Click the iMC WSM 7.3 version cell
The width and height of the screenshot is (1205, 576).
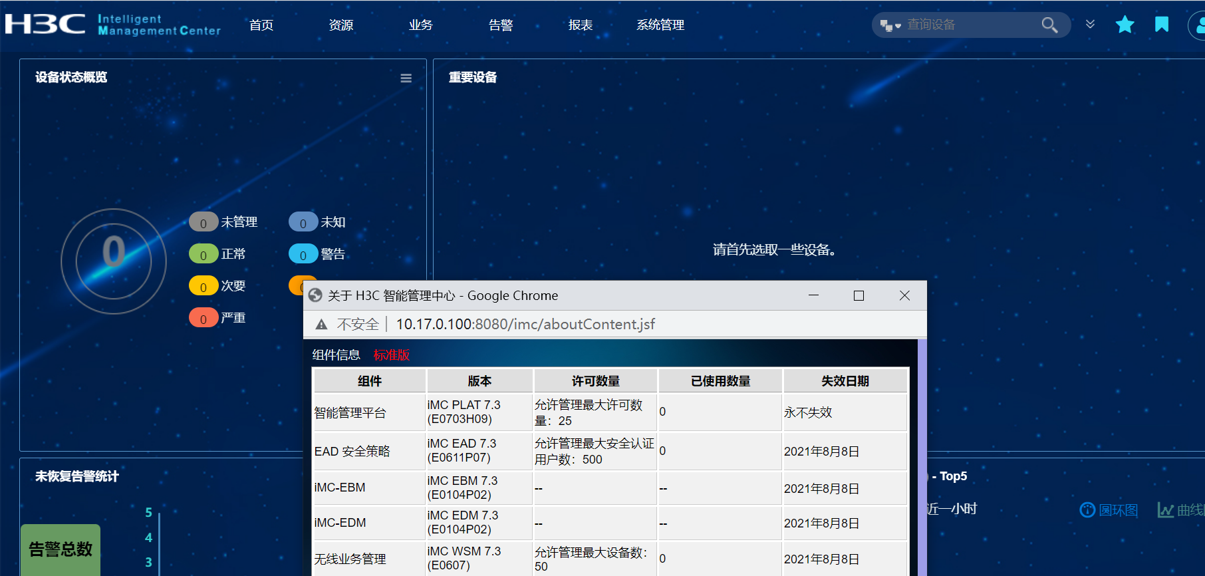pyautogui.click(x=479, y=559)
